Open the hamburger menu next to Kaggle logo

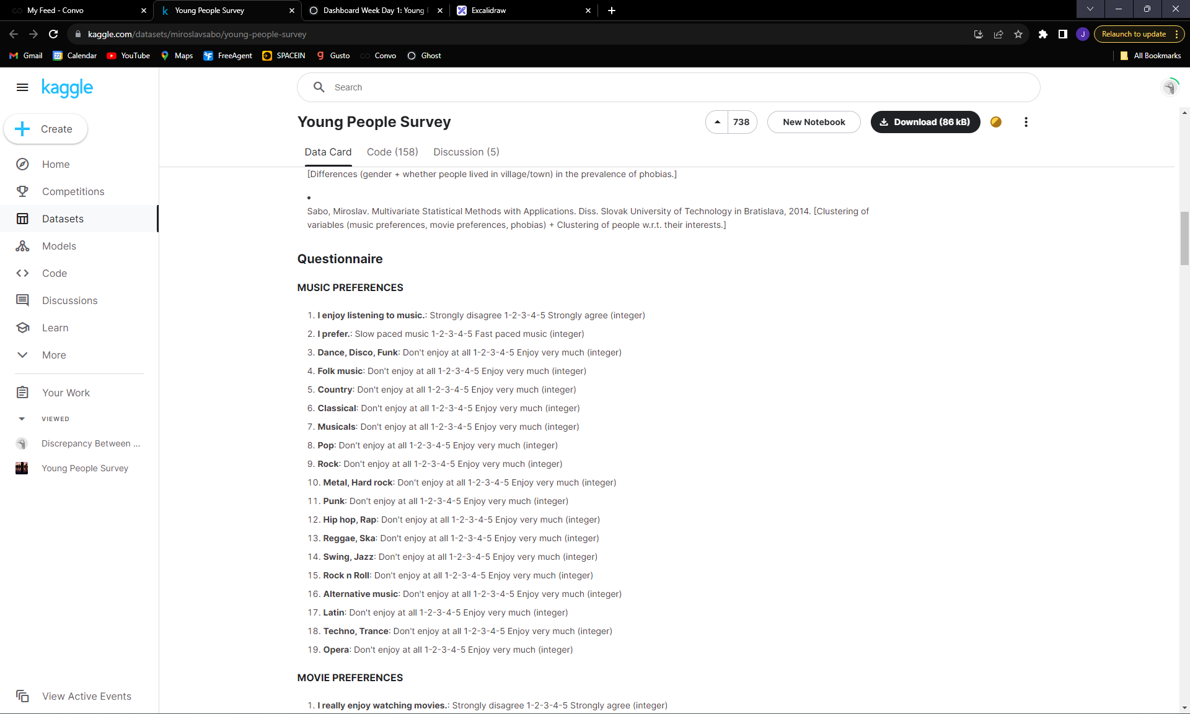pos(22,87)
